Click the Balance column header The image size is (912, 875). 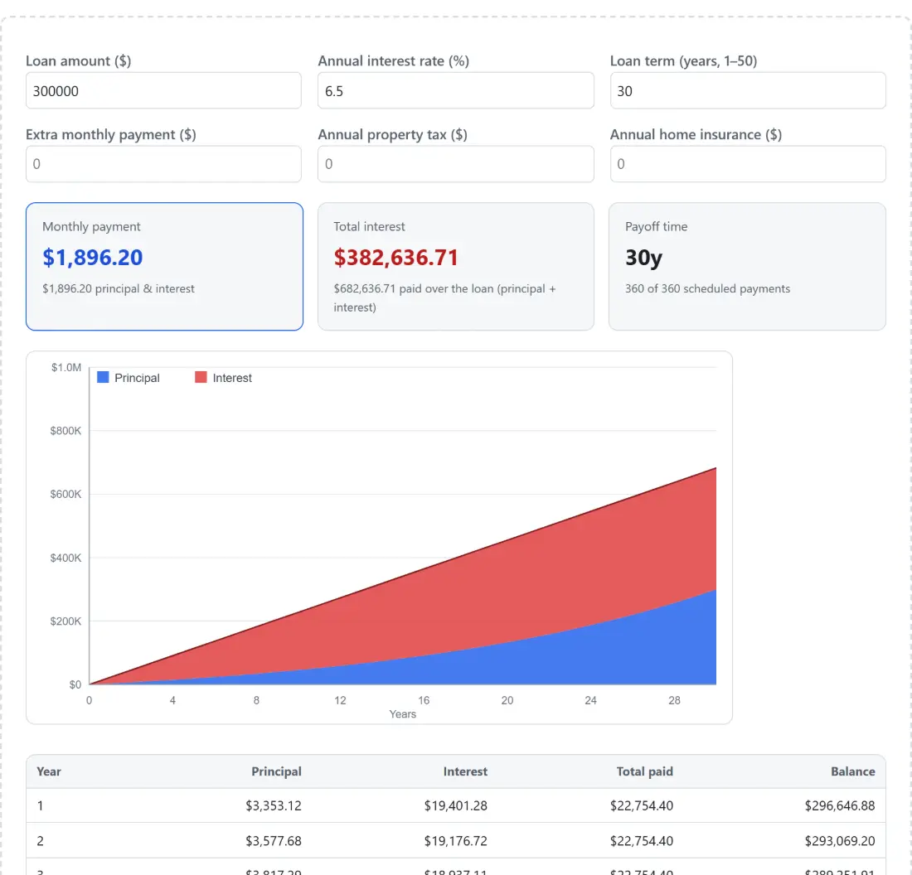point(852,771)
